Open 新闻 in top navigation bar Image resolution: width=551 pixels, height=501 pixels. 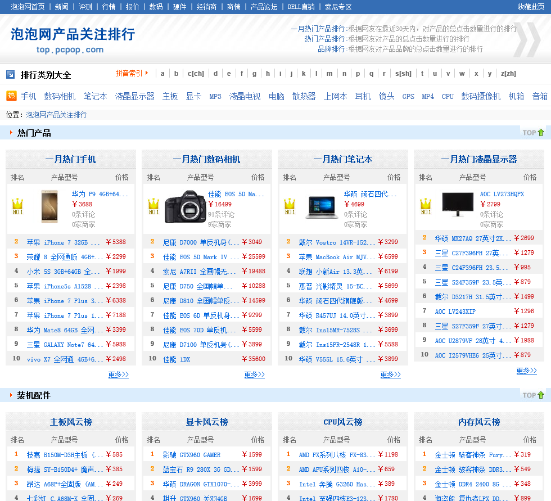(x=61, y=7)
